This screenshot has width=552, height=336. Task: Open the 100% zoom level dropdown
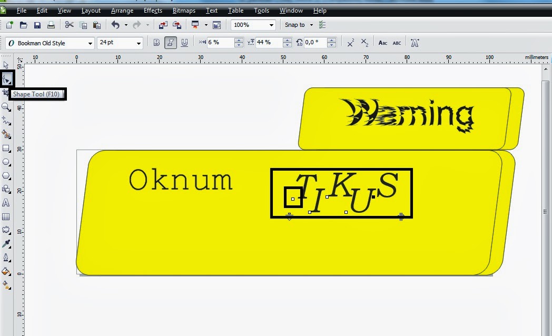271,25
